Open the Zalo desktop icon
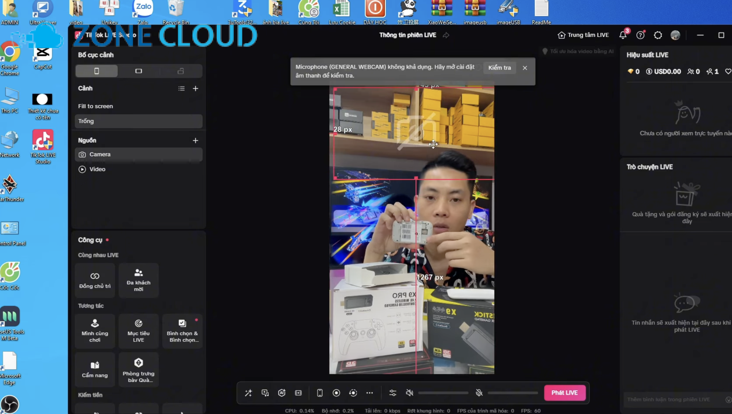This screenshot has width=732, height=414. click(x=143, y=12)
